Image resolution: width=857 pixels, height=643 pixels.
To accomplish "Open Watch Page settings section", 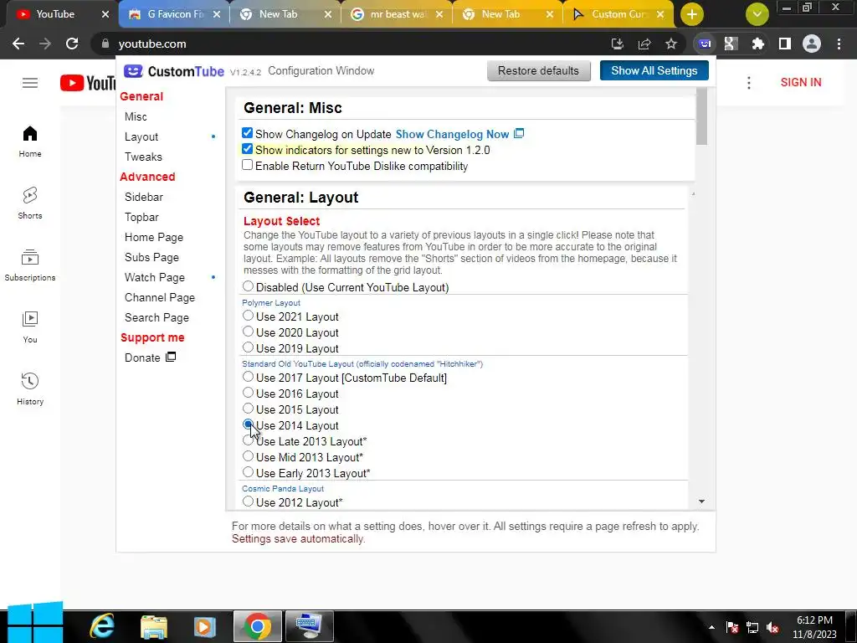I will pos(155,278).
